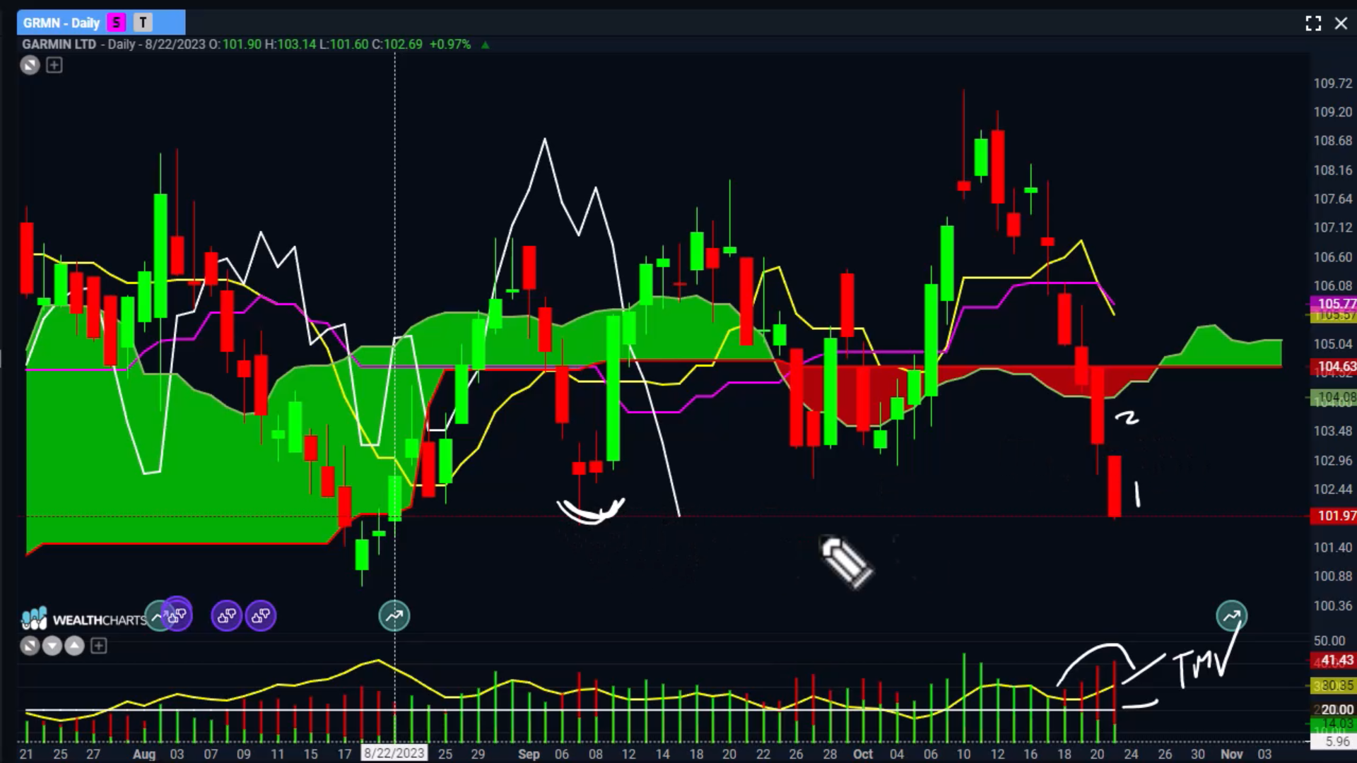The image size is (1357, 763).
Task: Select the GRMN - Daily chart tab
Action: (x=101, y=23)
